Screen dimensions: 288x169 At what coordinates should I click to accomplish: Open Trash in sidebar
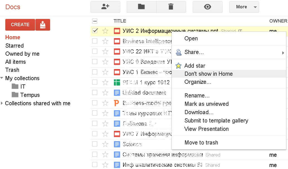pos(12,70)
